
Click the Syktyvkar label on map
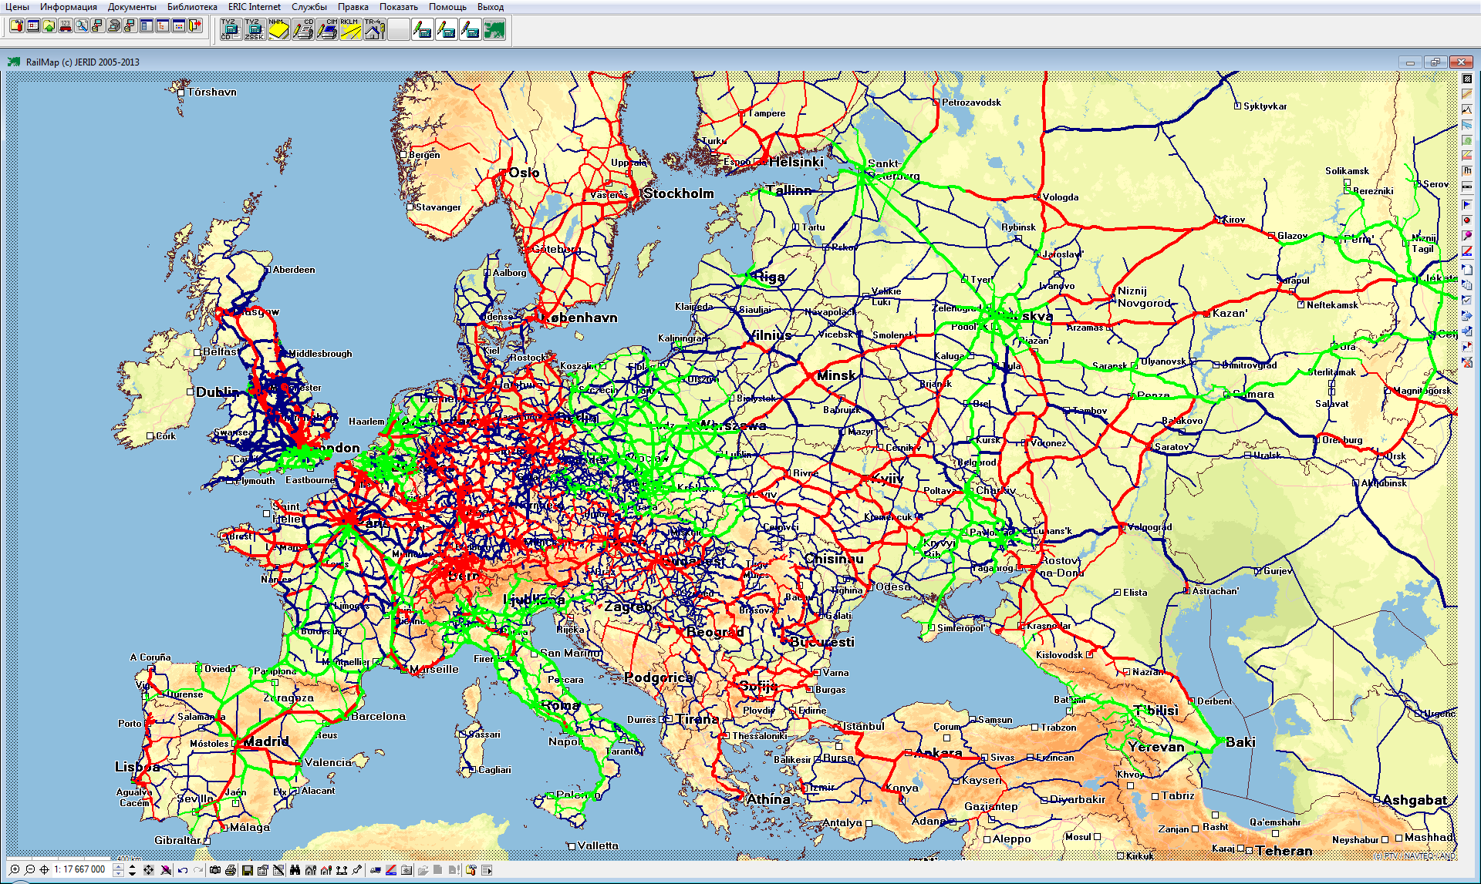tap(1265, 106)
